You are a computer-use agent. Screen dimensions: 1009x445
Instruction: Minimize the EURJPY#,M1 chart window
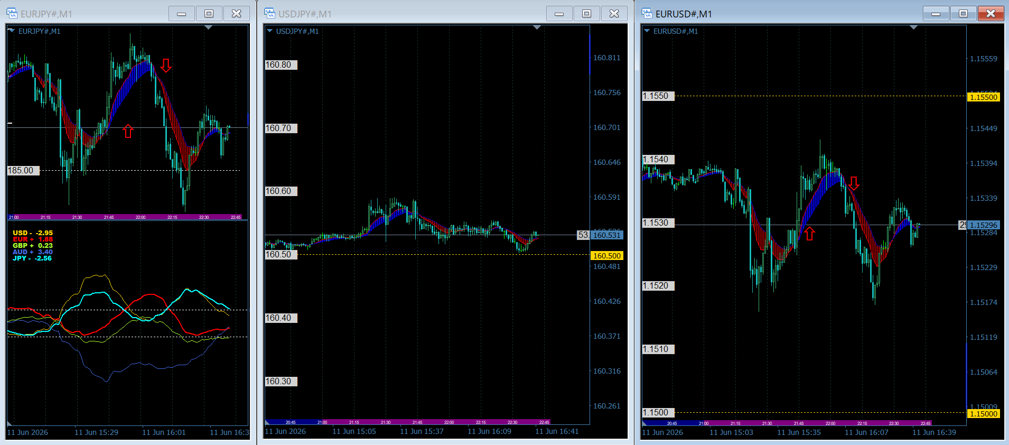tap(182, 14)
